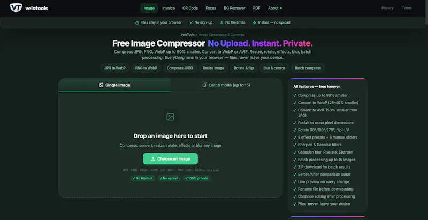
Task: Click the stacked images icon in Batch mode tab
Action: pos(205,85)
